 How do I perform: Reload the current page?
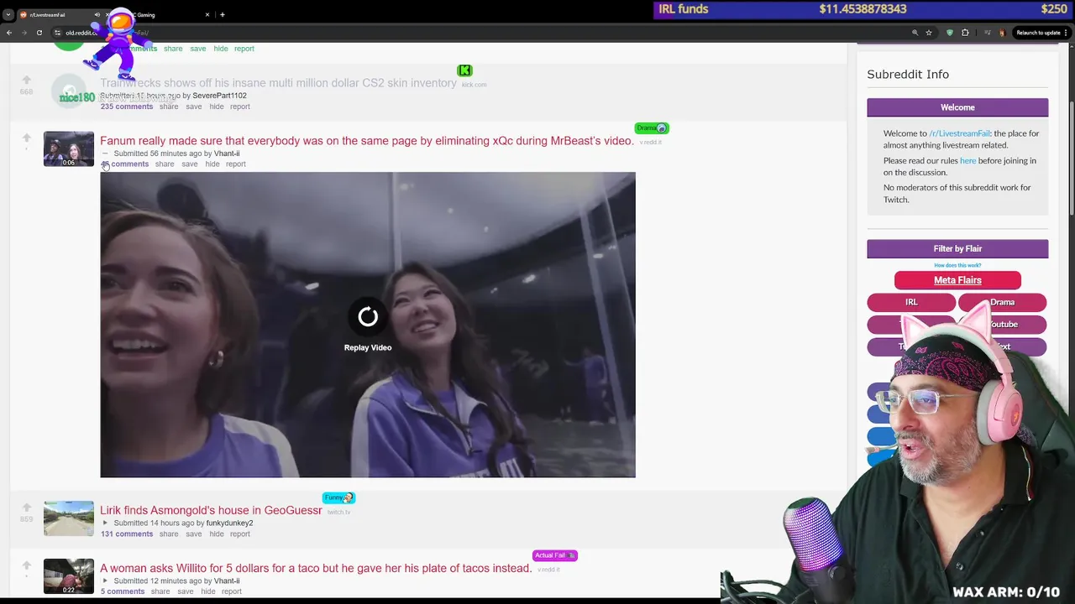pos(39,33)
